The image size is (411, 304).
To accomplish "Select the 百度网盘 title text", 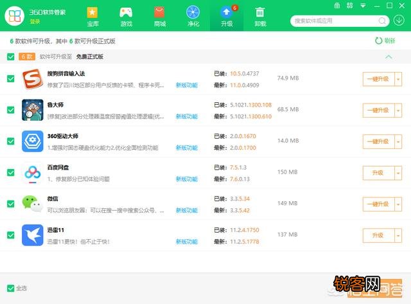I will 58,167.
